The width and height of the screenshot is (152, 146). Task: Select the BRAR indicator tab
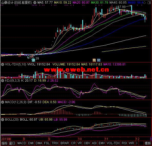pyautogui.click(x=65, y=143)
